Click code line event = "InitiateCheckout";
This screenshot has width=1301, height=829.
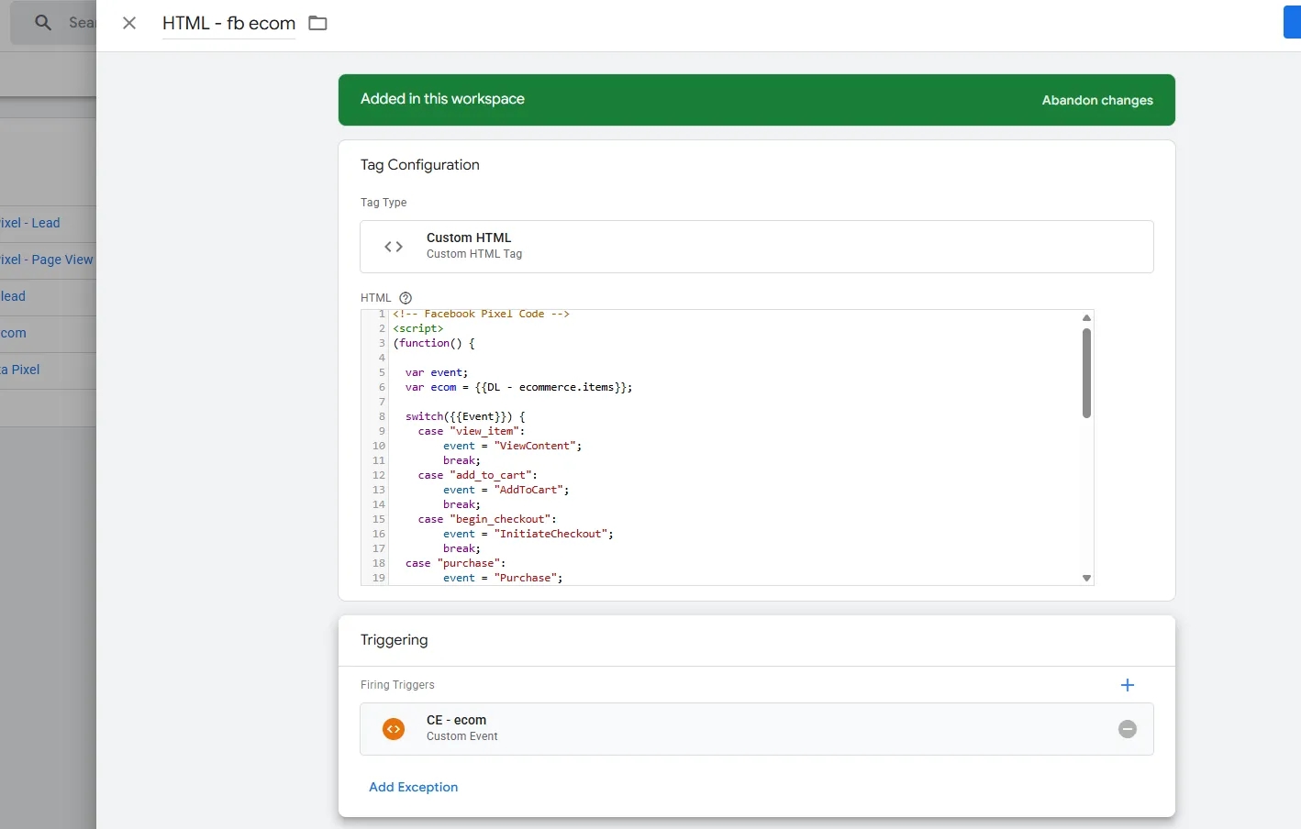[528, 534]
